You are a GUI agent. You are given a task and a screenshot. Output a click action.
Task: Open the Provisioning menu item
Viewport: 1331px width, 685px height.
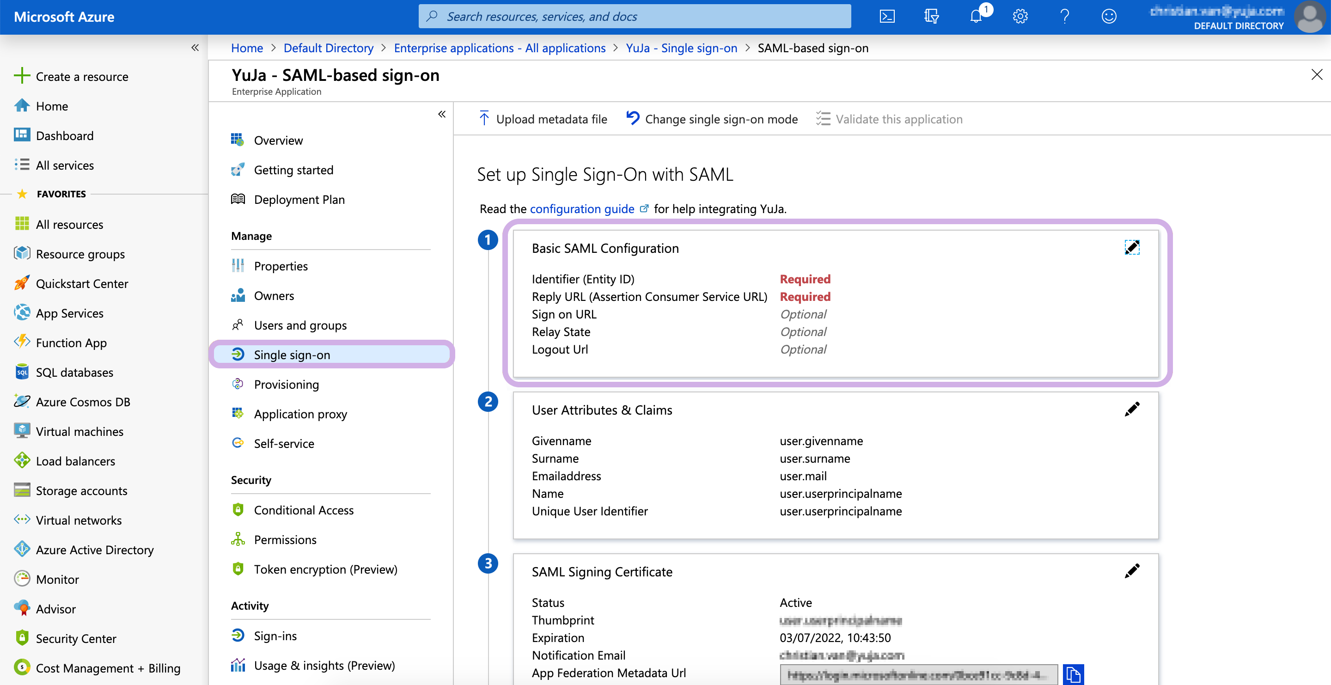pyautogui.click(x=286, y=385)
